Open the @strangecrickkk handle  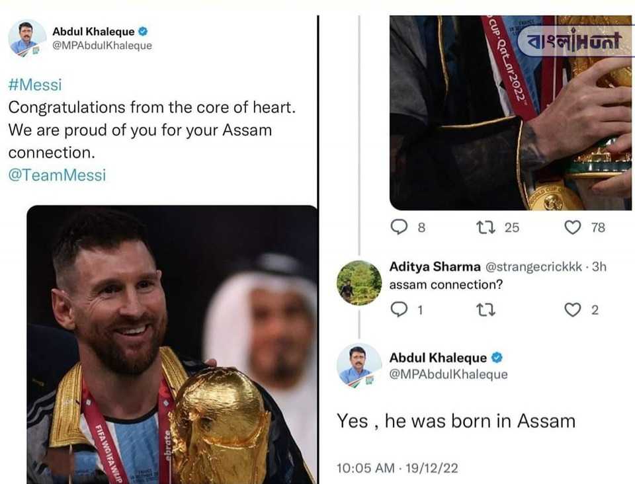[533, 266]
